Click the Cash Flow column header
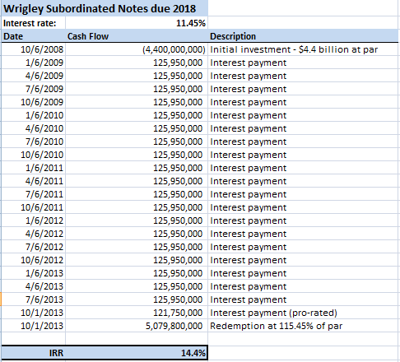This screenshot has width=400, height=362. click(137, 36)
